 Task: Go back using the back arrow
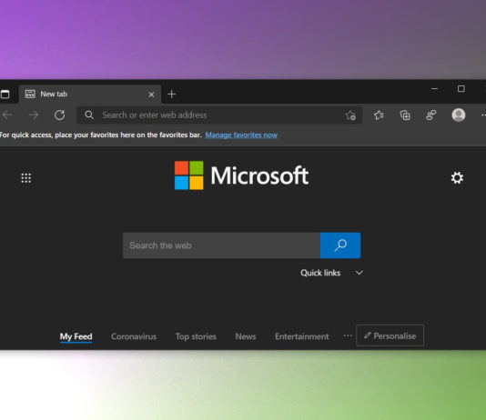point(7,115)
